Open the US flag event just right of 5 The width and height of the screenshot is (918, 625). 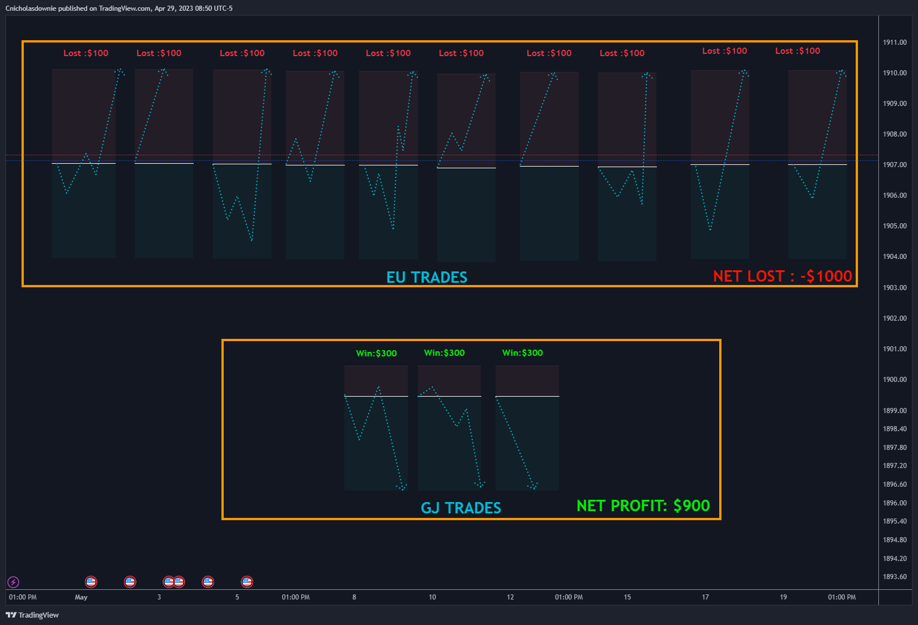pos(247,582)
